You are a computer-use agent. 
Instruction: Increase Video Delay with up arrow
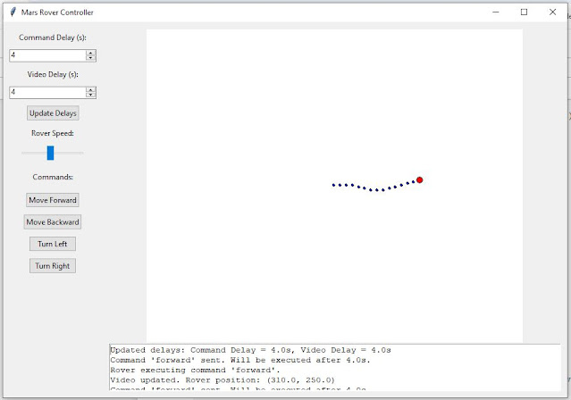coord(91,89)
